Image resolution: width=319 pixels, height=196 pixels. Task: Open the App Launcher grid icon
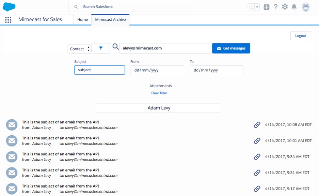pyautogui.click(x=8, y=19)
